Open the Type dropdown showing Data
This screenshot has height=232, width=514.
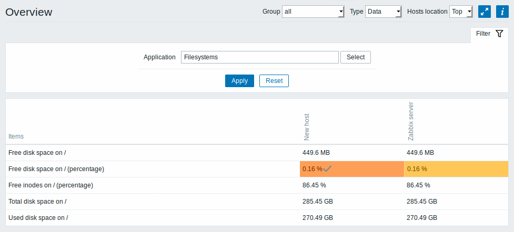coord(383,12)
